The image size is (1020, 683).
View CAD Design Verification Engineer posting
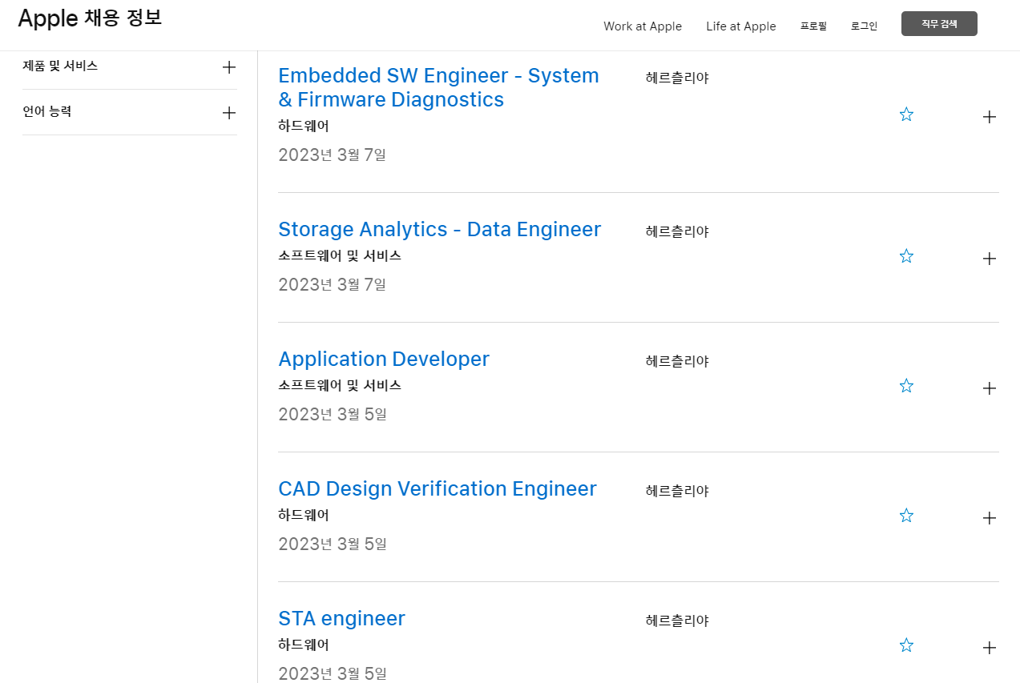click(x=437, y=488)
